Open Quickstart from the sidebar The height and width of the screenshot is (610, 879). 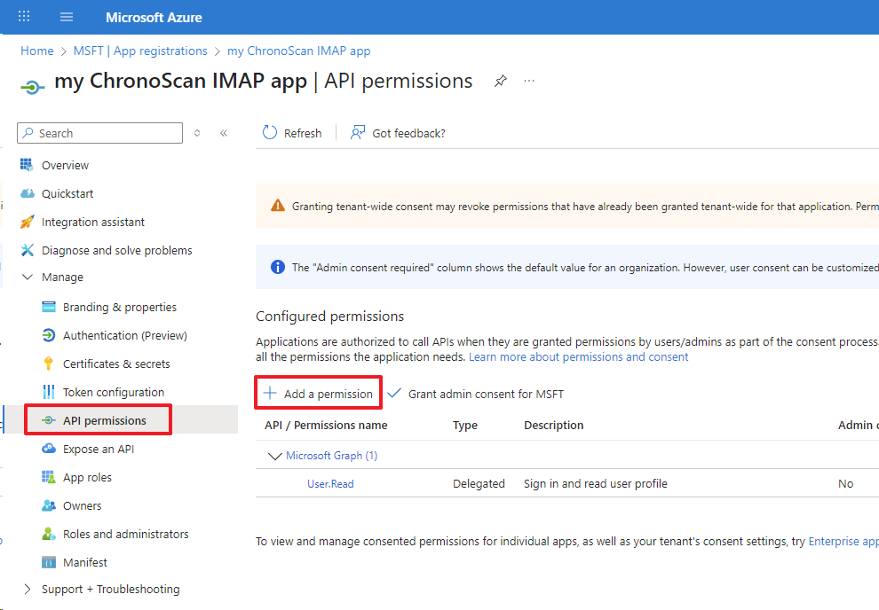(67, 193)
